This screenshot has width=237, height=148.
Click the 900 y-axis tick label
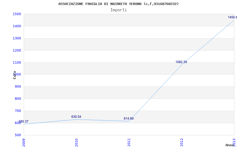coord(18,86)
